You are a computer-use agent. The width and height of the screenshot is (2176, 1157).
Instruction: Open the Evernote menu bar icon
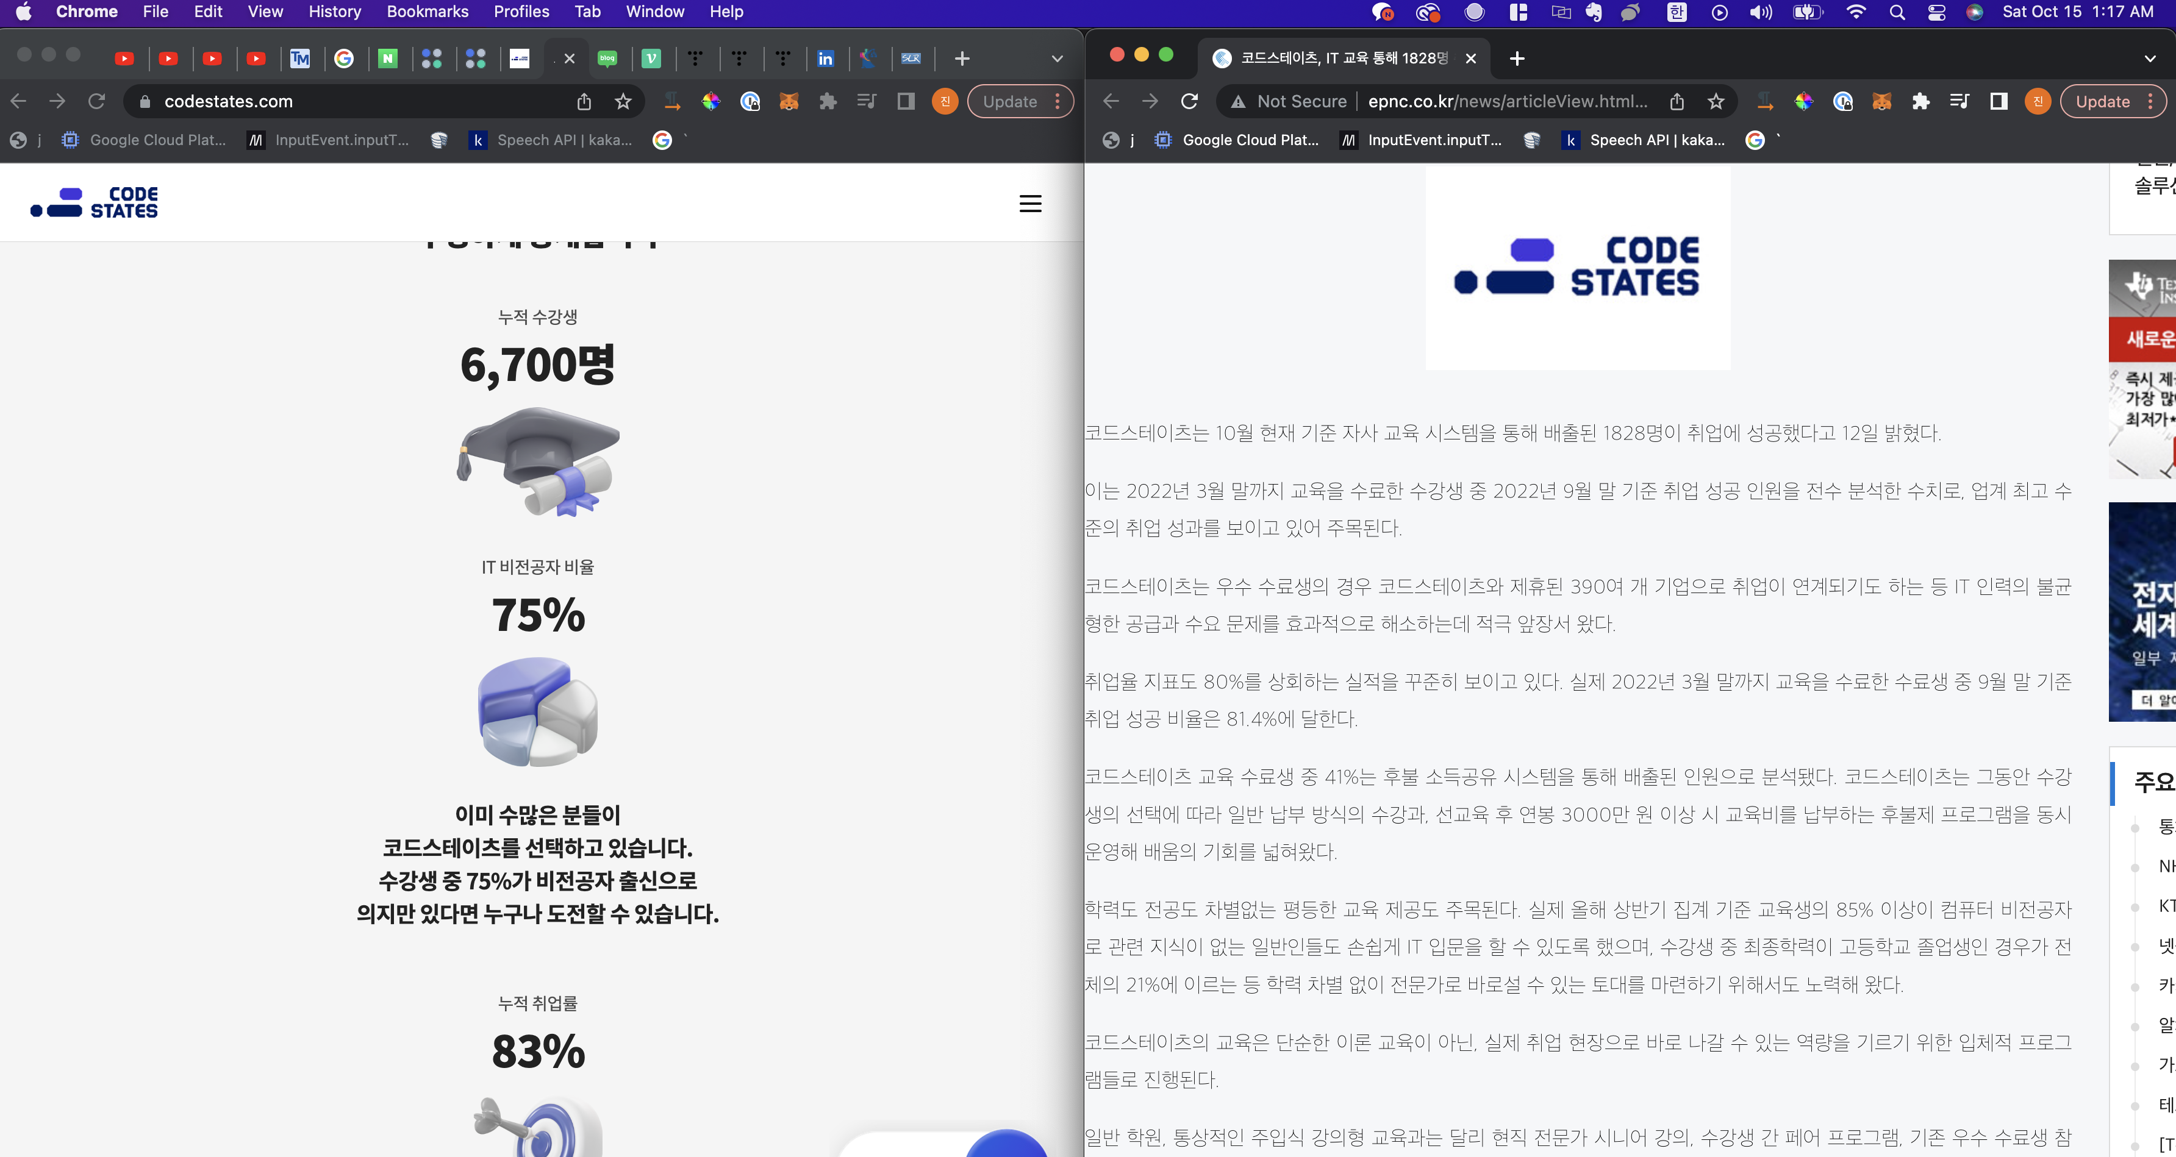pyautogui.click(x=1593, y=12)
